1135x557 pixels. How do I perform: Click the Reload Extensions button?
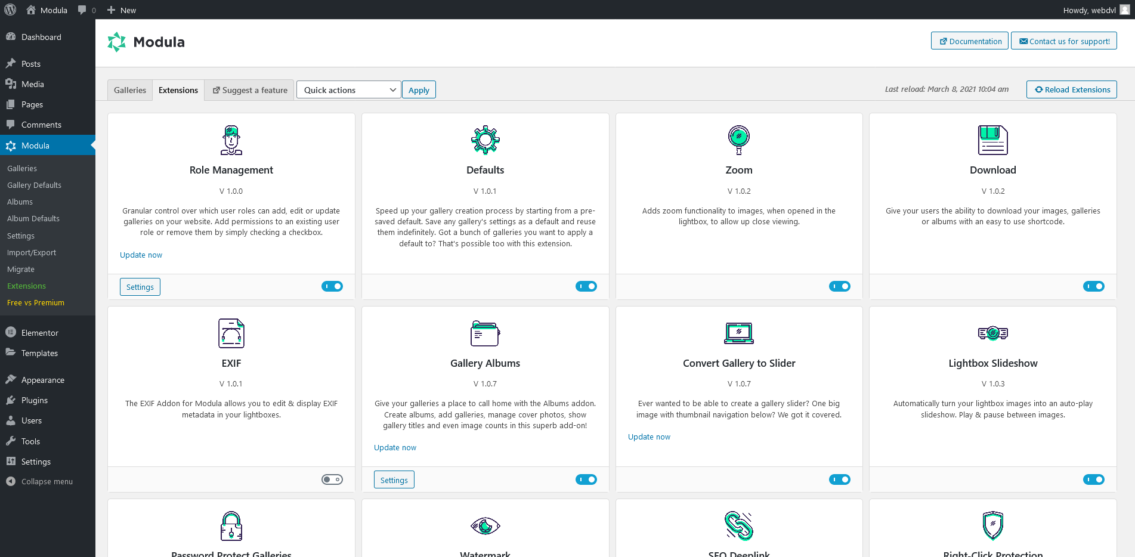click(1071, 89)
